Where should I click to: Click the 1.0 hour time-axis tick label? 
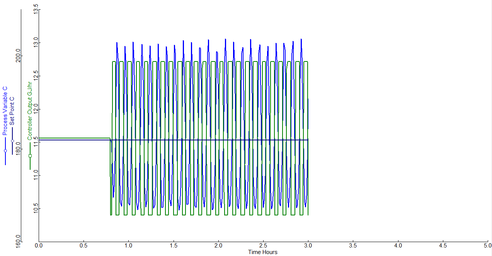[129, 246]
